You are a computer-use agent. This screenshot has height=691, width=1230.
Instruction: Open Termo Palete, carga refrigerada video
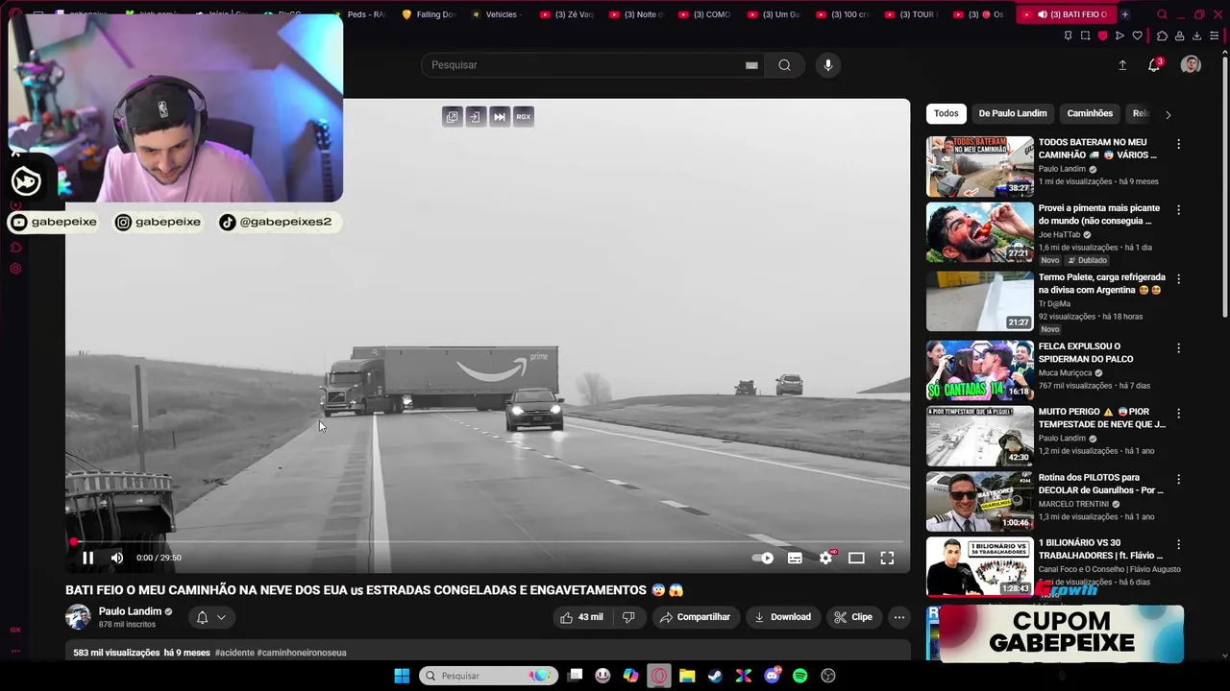(980, 301)
